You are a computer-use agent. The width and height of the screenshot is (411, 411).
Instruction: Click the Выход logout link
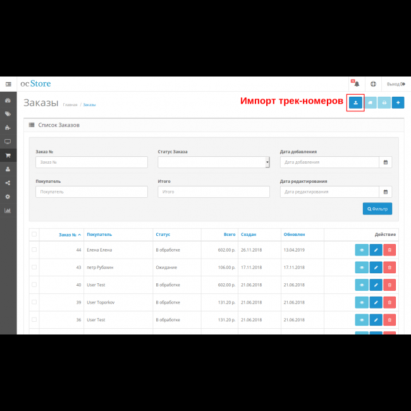(396, 84)
